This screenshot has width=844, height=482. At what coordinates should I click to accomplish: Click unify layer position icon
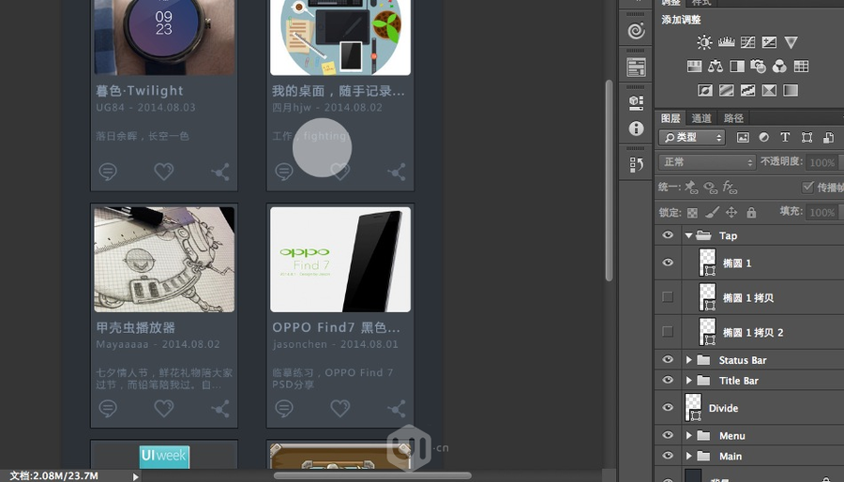[x=691, y=188]
